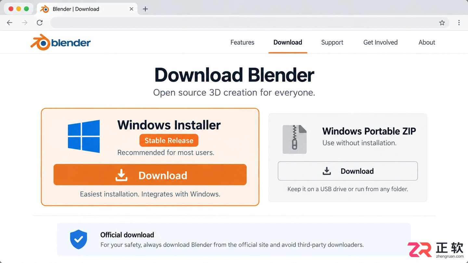Click the Stable Release badge

169,141
